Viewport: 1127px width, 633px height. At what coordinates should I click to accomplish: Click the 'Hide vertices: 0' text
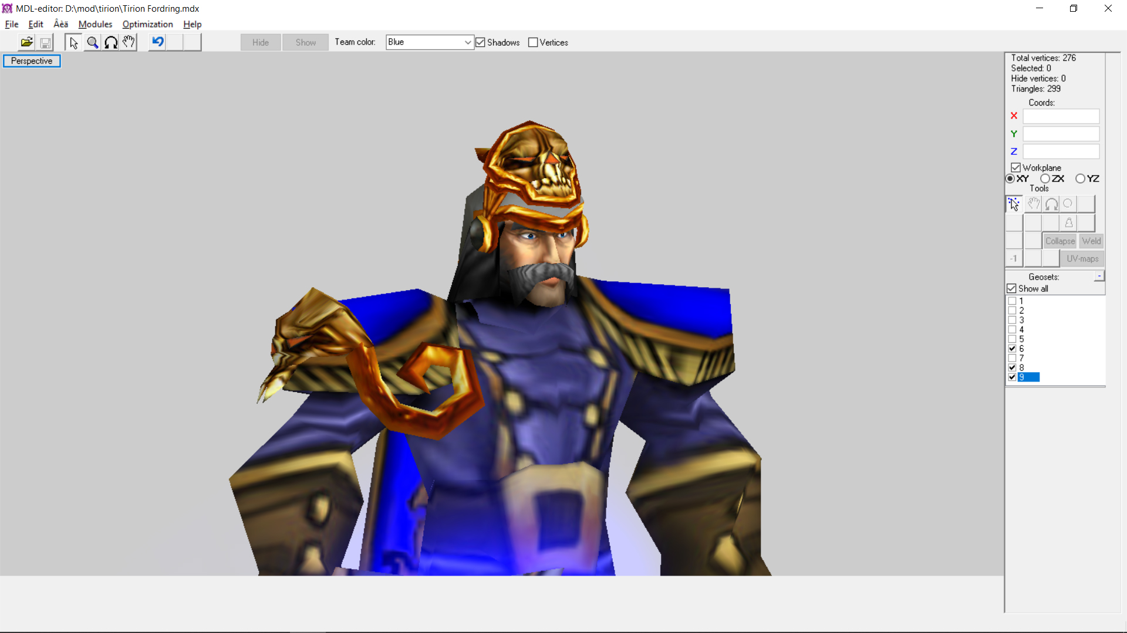[1038, 79]
